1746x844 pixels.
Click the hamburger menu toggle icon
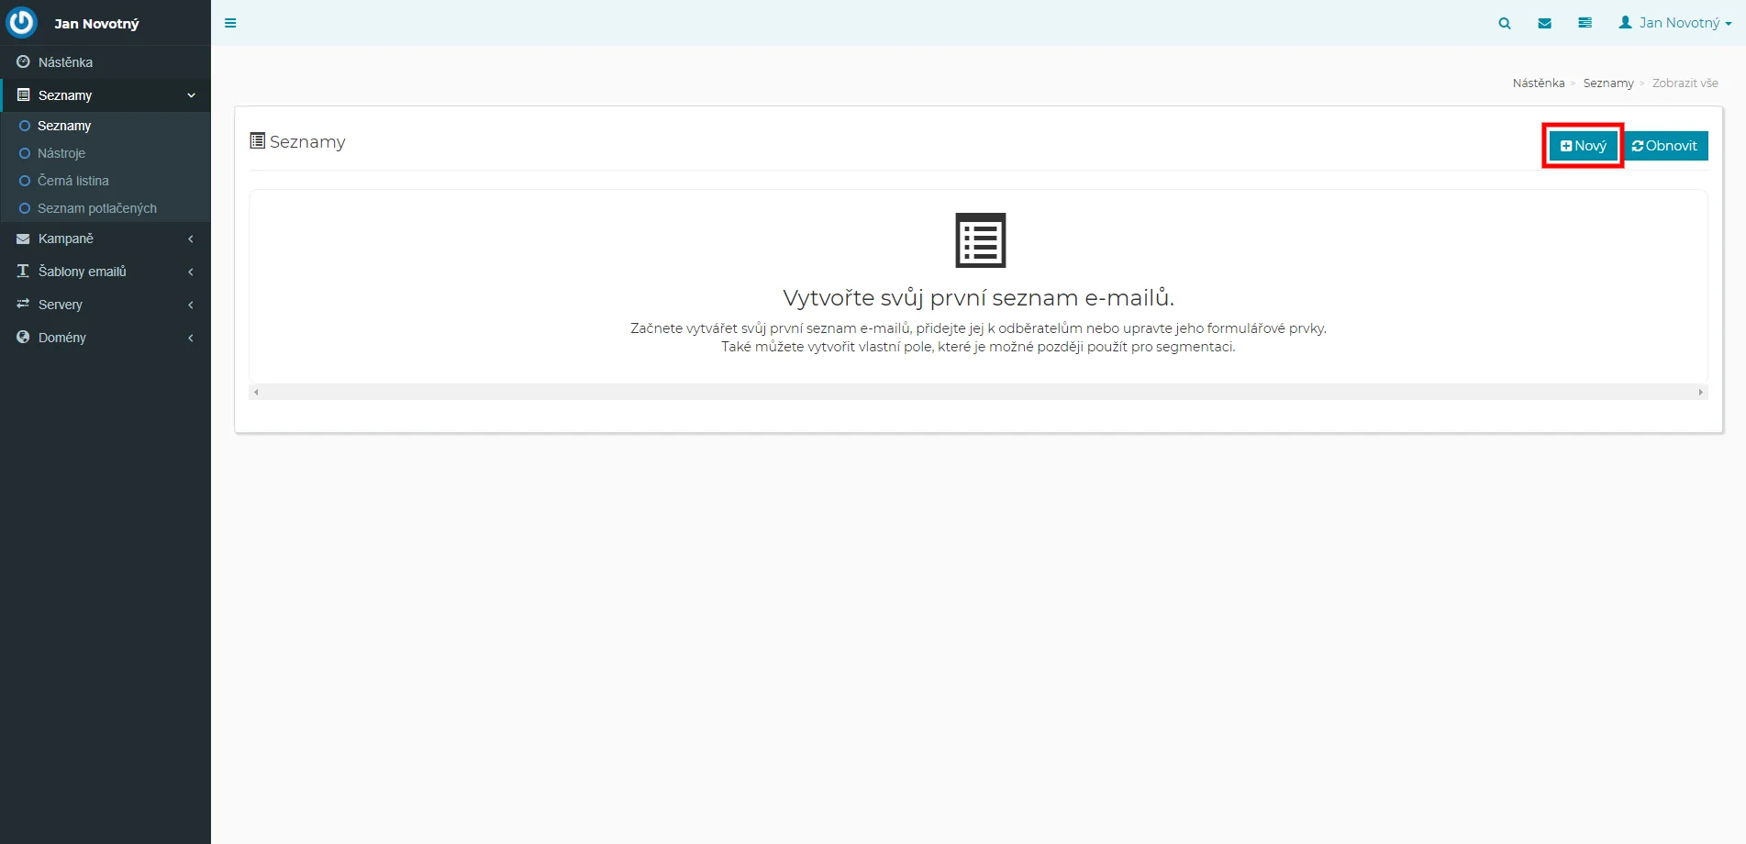point(230,23)
